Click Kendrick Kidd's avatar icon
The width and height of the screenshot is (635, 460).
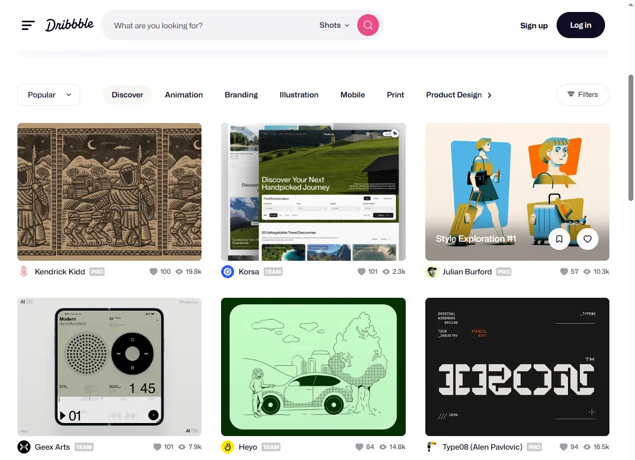(23, 272)
